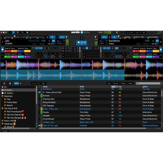Trigger deck 1 orange Intro cue

click(14, 51)
